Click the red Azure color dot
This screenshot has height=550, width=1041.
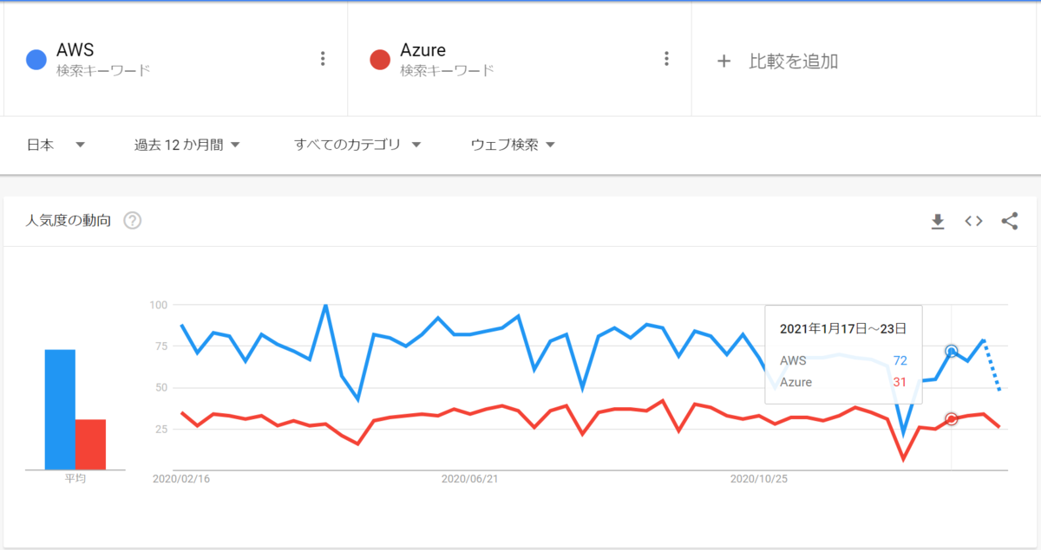pyautogui.click(x=379, y=60)
